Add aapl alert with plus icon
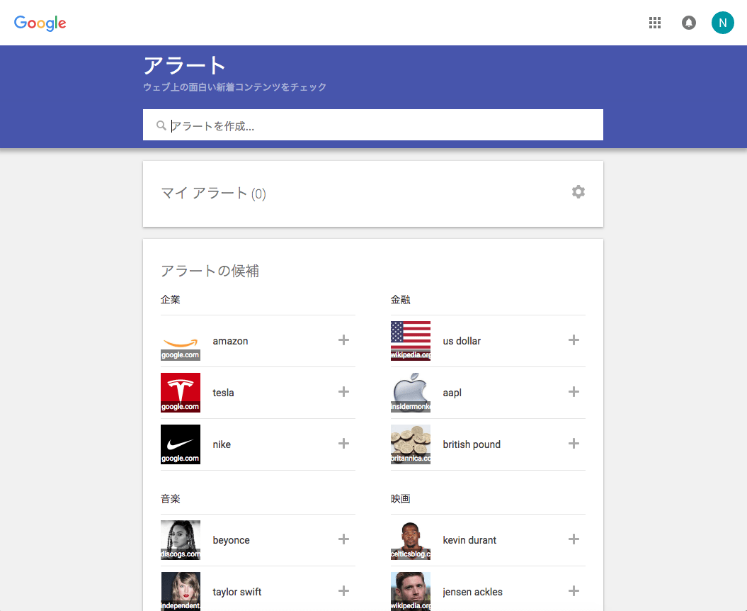747x611 pixels. tap(574, 391)
